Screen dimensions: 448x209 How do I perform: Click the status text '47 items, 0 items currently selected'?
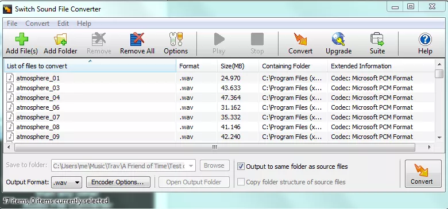56,201
